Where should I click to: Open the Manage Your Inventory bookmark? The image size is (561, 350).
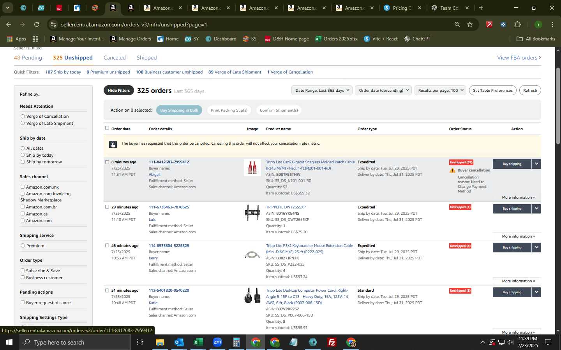click(x=77, y=39)
